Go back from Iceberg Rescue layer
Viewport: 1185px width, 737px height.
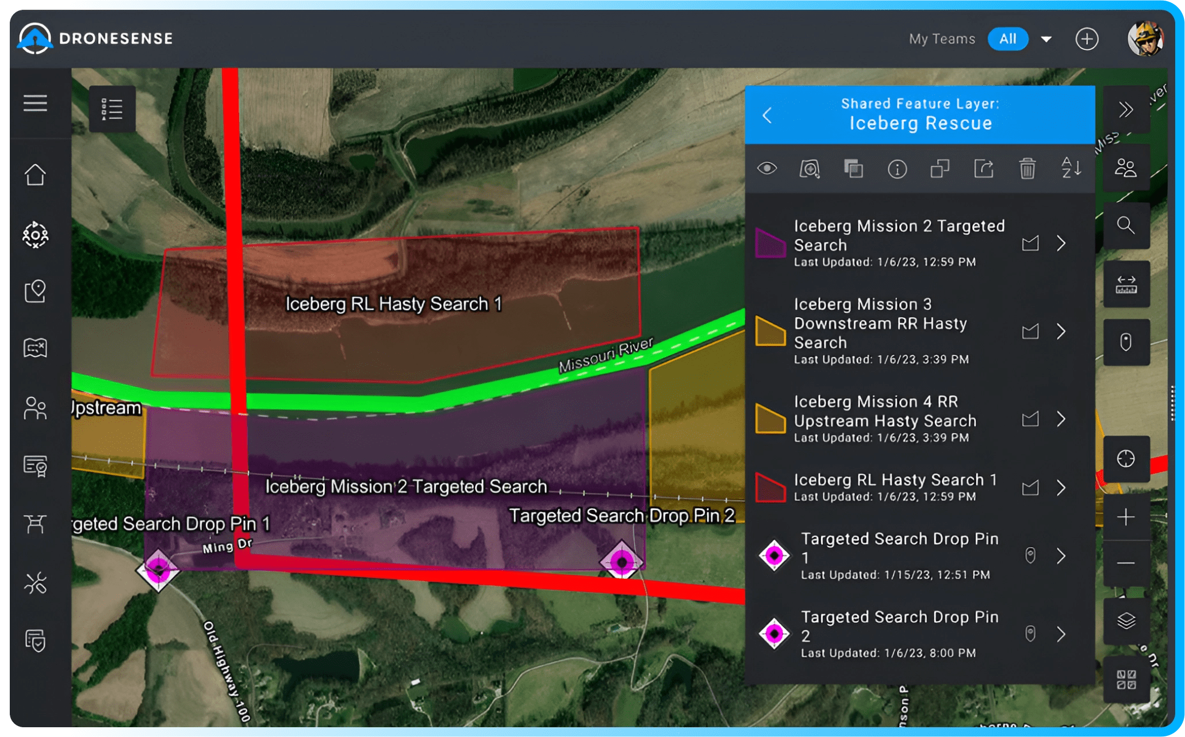coord(768,115)
